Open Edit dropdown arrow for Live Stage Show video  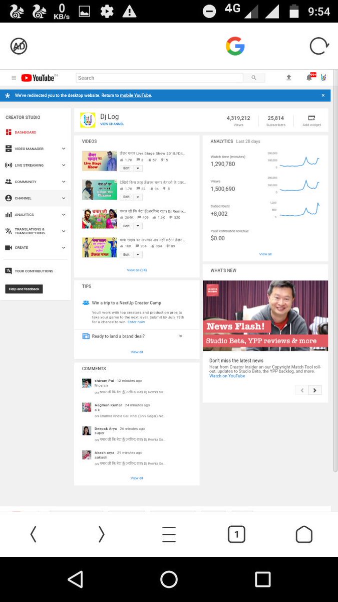point(138,169)
